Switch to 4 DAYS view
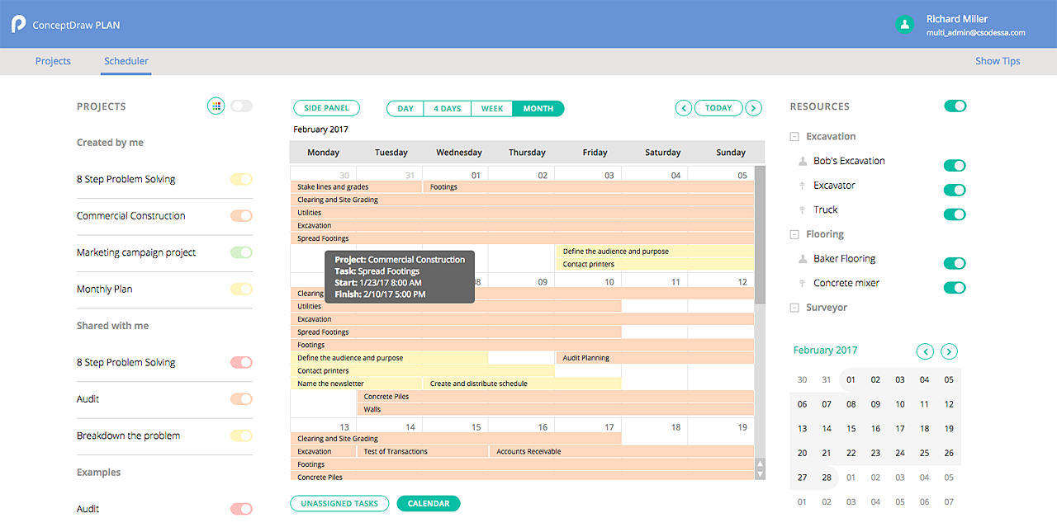The height and width of the screenshot is (532, 1057). 448,108
